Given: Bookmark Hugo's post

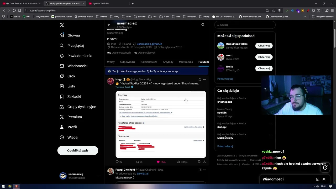Looking at the screenshot, I should pos(199,162).
